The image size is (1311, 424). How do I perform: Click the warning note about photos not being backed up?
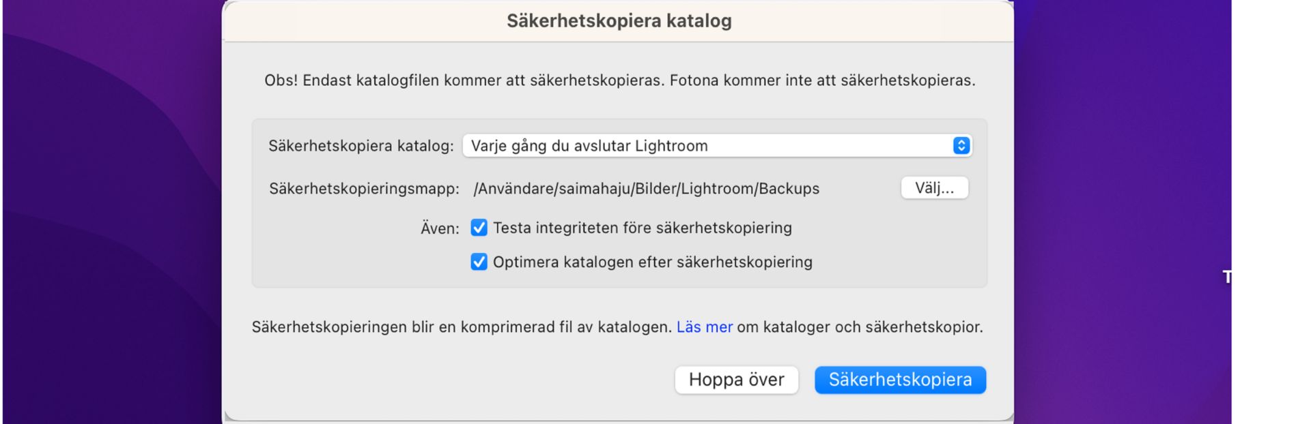(x=621, y=79)
